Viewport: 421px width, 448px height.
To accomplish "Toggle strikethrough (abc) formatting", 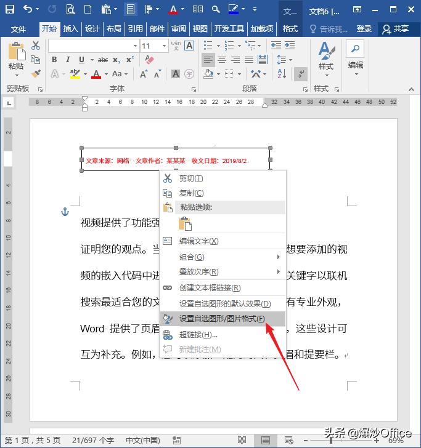I will click(x=103, y=60).
